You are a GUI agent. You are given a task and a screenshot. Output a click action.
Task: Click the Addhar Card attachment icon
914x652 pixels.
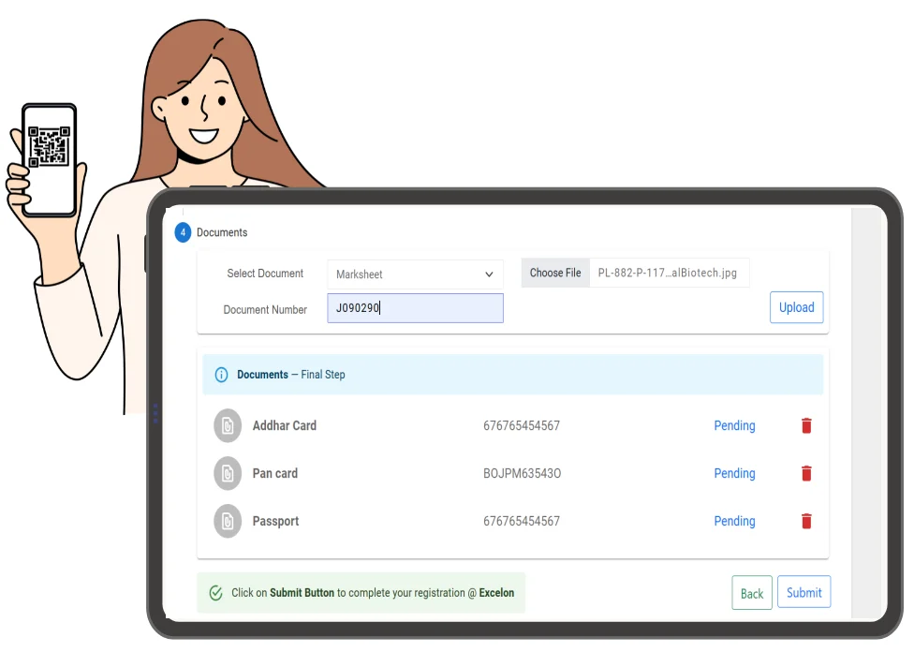click(228, 425)
